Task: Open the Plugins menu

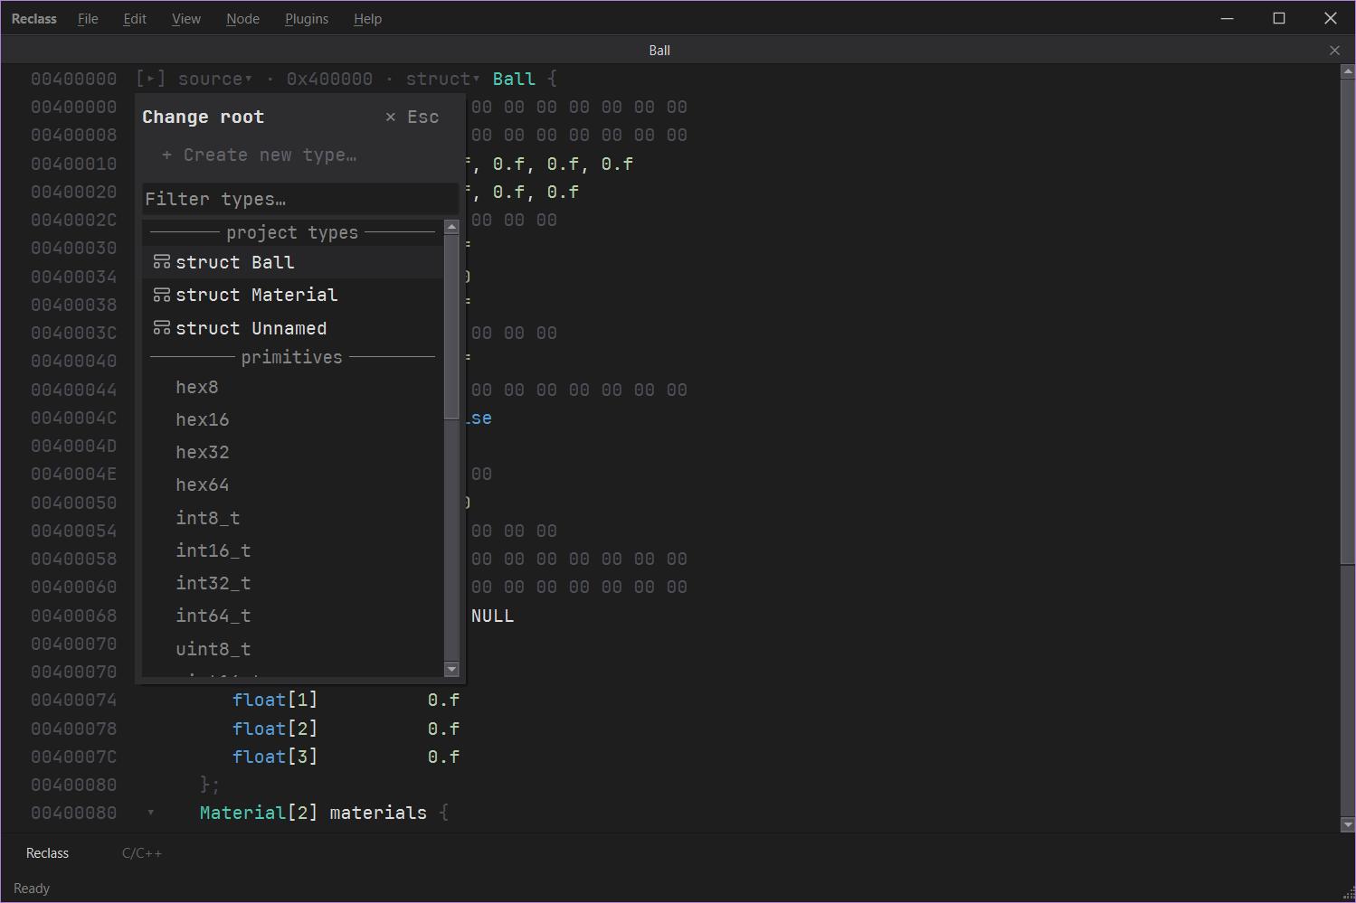Action: click(307, 19)
